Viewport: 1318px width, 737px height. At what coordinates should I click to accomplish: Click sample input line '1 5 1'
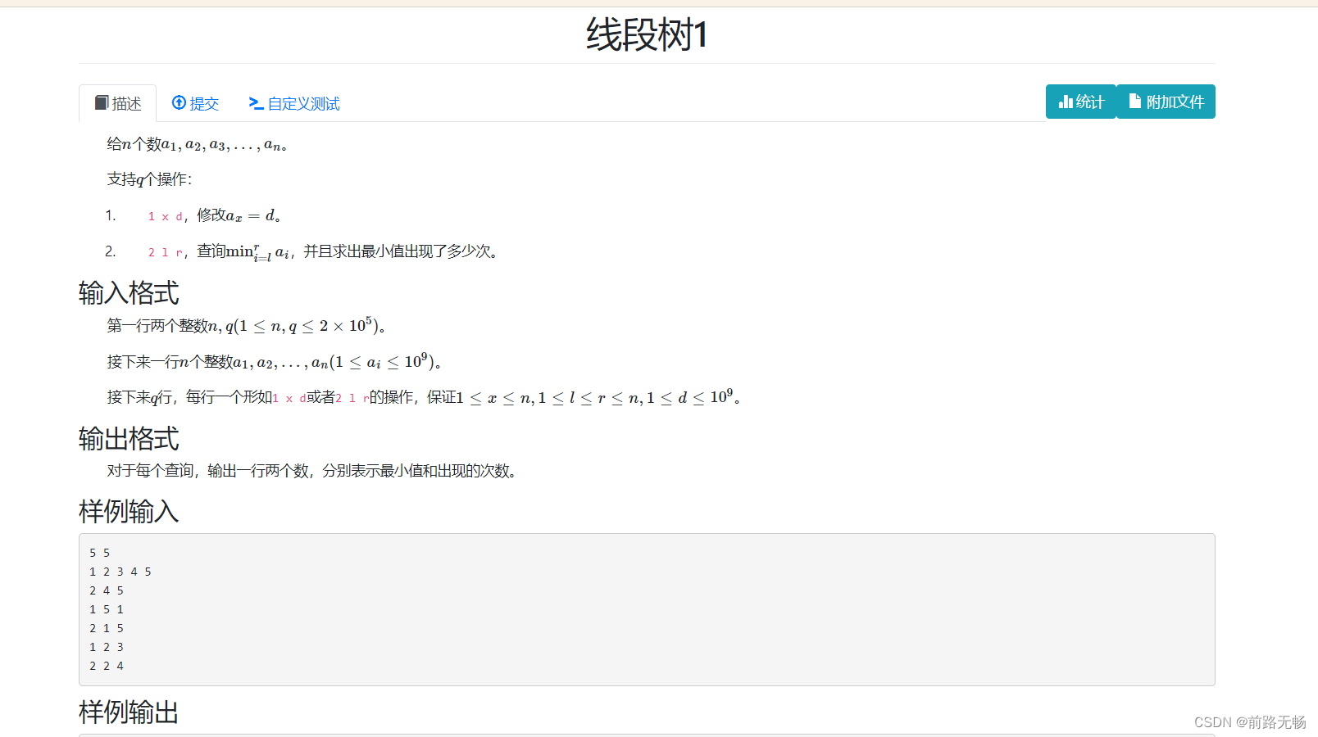tap(107, 609)
